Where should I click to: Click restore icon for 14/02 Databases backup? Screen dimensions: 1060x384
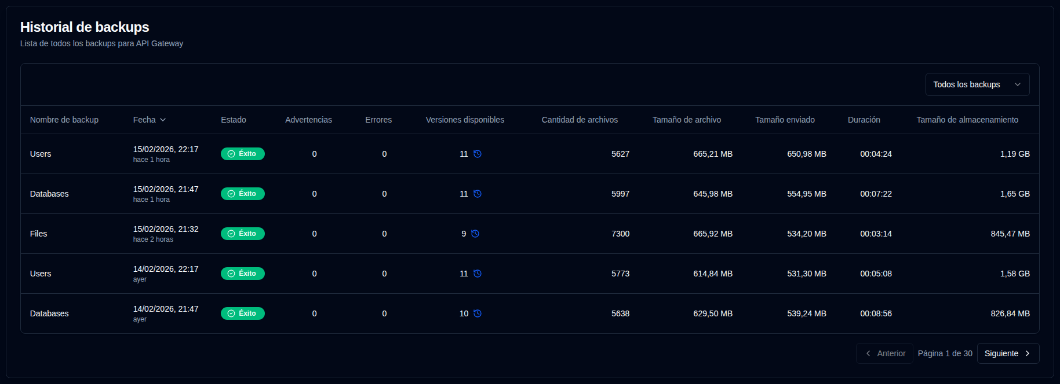(x=478, y=313)
